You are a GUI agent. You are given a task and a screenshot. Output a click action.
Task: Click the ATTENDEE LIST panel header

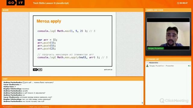pyautogui.click(x=168, y=59)
